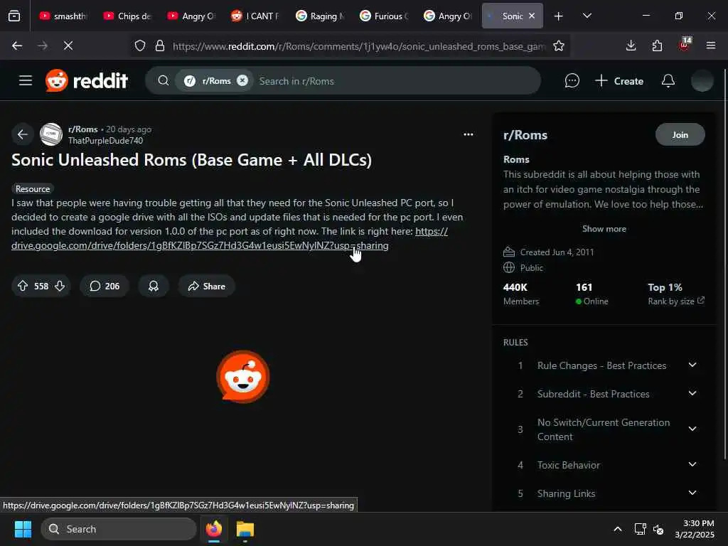
Task: Click the site security padlock icon
Action: click(160, 45)
